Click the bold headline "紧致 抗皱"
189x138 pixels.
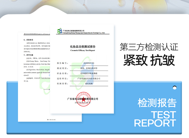(149, 60)
